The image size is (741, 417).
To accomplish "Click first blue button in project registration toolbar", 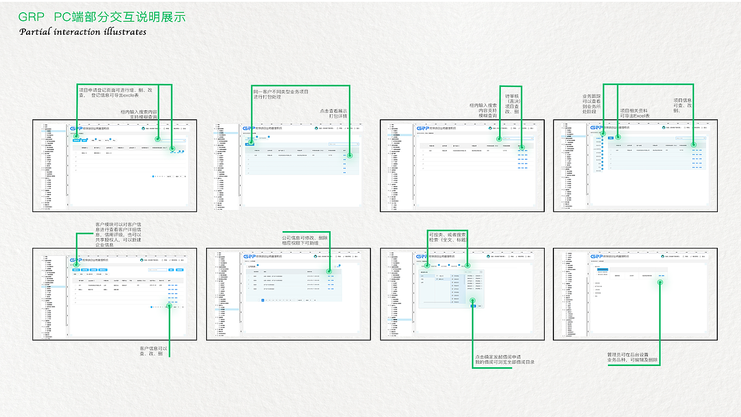I will coord(76,141).
